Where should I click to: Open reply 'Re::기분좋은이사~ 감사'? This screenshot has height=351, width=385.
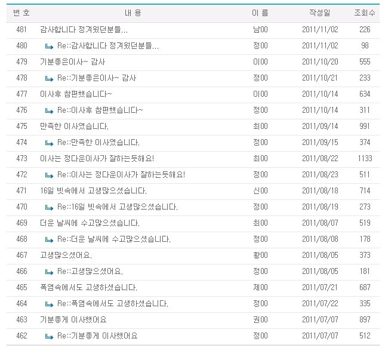coord(97,78)
